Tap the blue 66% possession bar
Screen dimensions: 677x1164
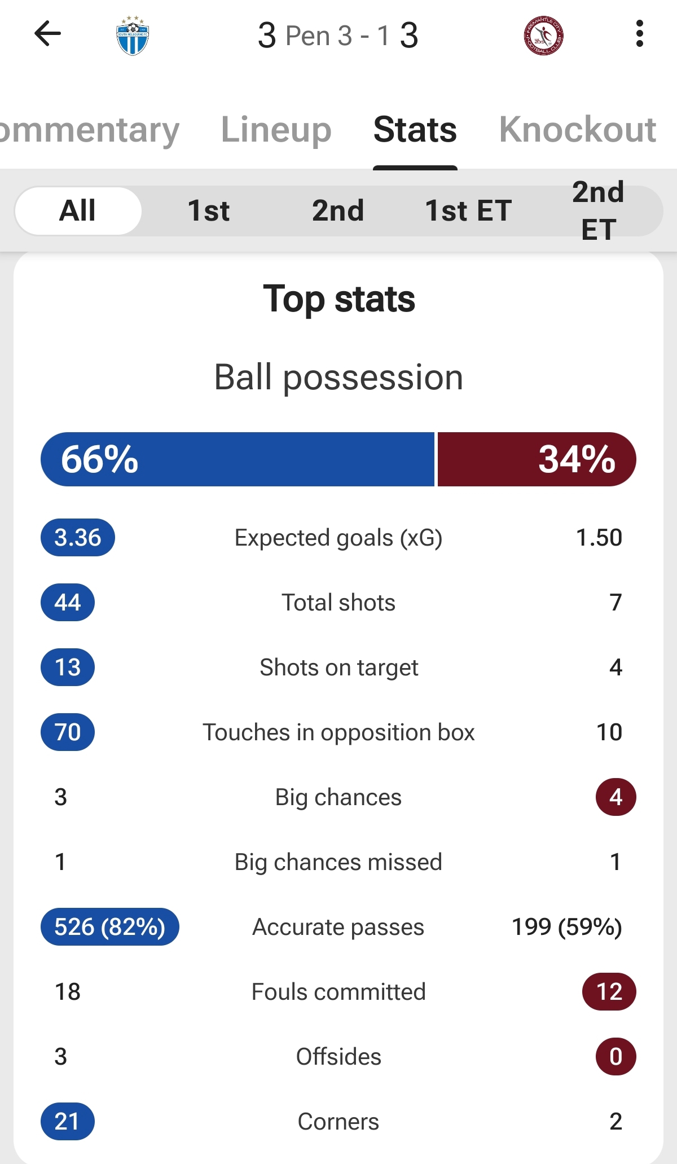click(x=238, y=459)
